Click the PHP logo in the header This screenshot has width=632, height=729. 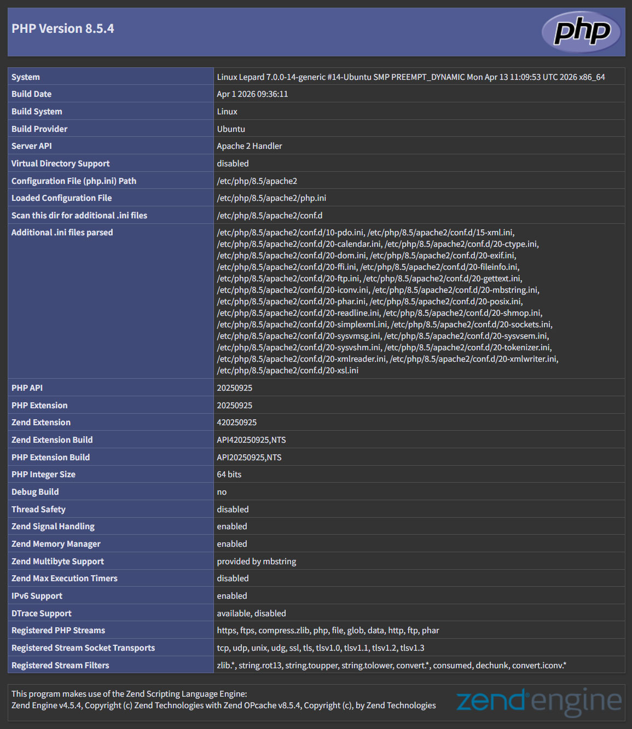[581, 32]
